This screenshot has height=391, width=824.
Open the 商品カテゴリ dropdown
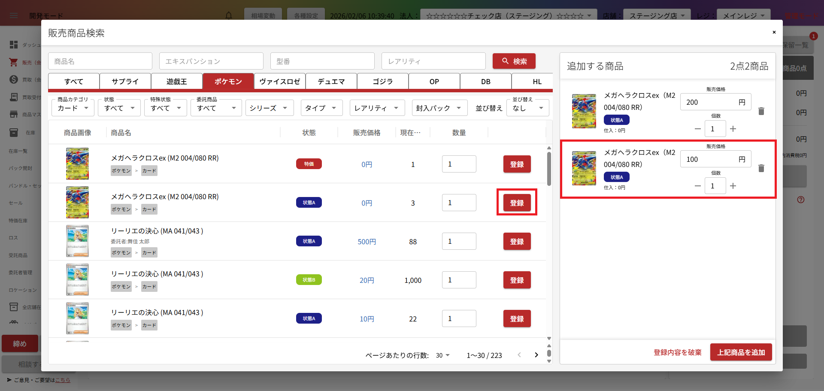click(x=73, y=108)
